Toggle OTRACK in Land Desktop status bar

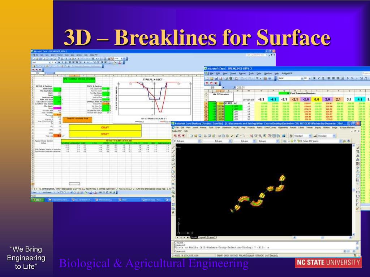(259, 255)
